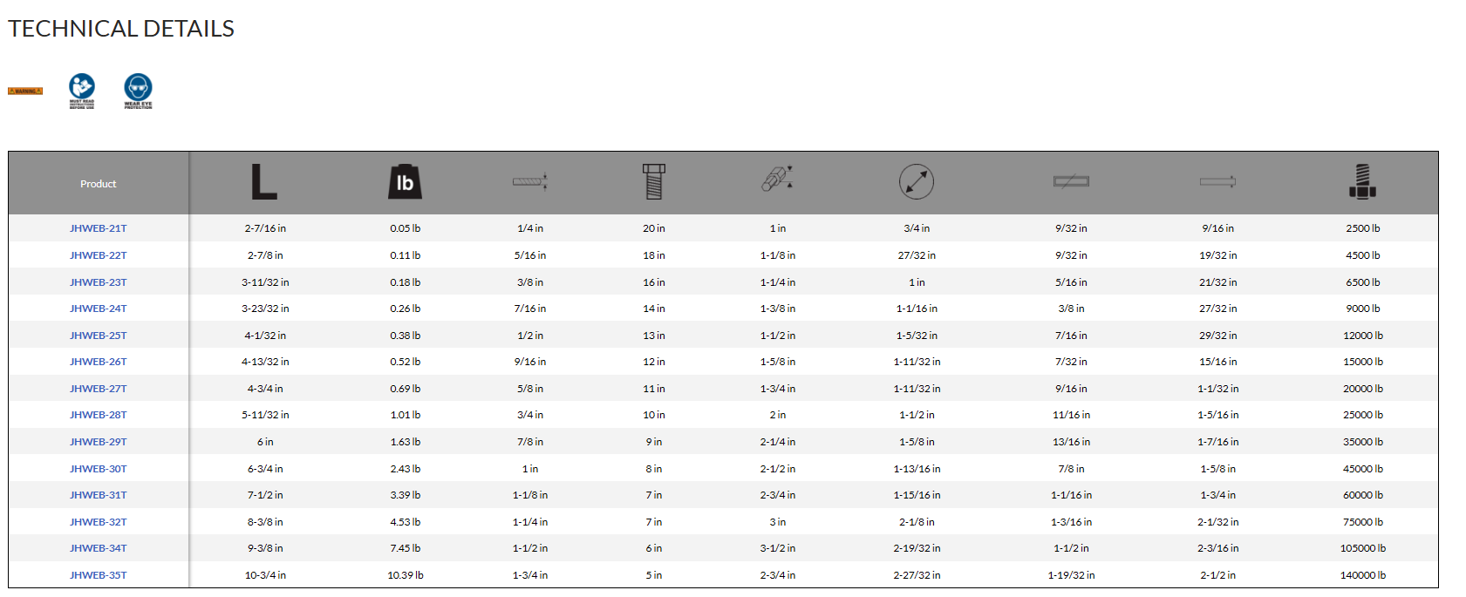Select the '9000 lb' capacity cell
This screenshot has height=597, width=1466.
(1362, 309)
